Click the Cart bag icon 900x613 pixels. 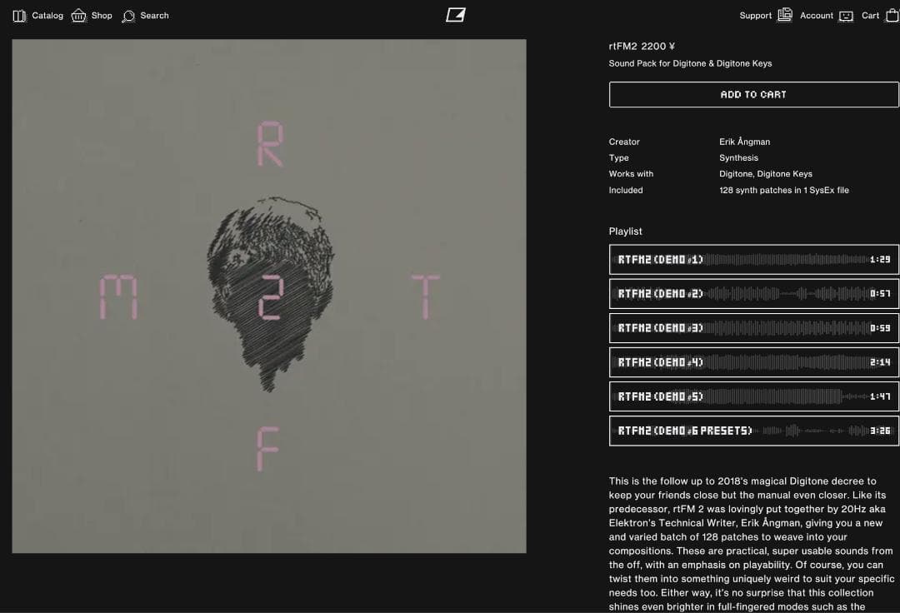tap(892, 16)
